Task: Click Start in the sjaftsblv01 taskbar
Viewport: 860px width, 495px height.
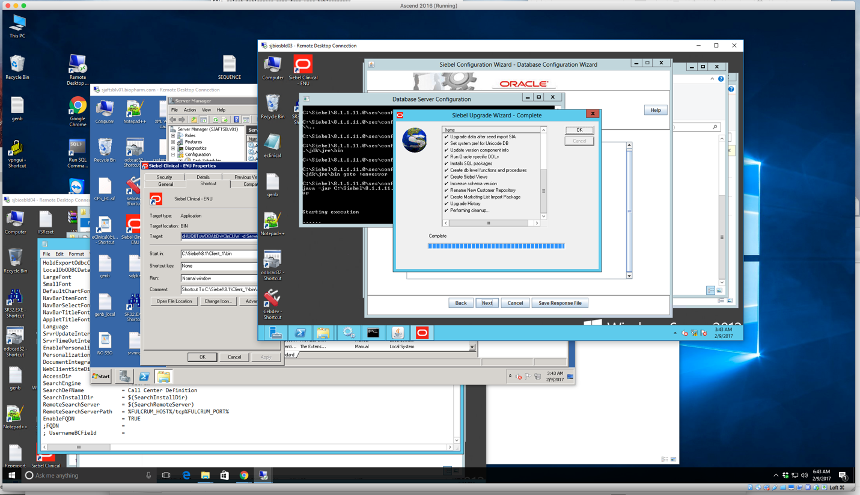Action: 101,377
